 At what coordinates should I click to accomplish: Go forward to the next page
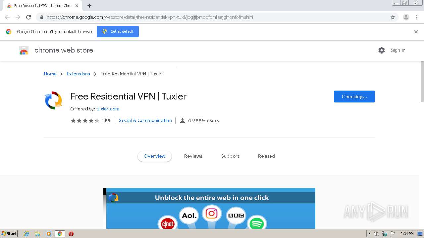(x=18, y=17)
